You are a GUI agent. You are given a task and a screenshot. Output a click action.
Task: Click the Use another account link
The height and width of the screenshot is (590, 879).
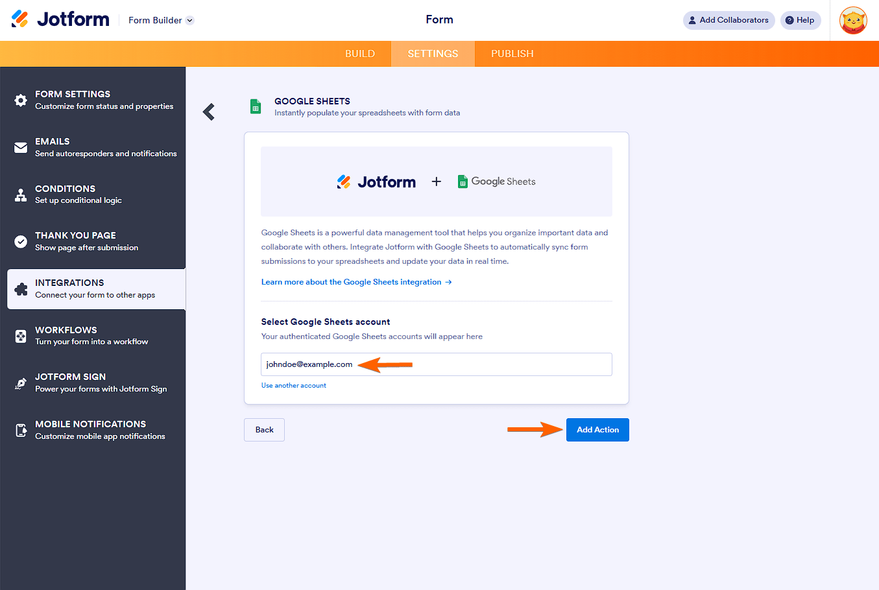point(293,385)
